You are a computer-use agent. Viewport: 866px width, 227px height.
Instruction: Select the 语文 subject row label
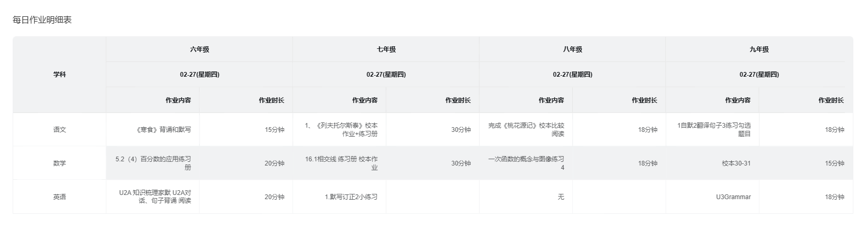[59, 129]
